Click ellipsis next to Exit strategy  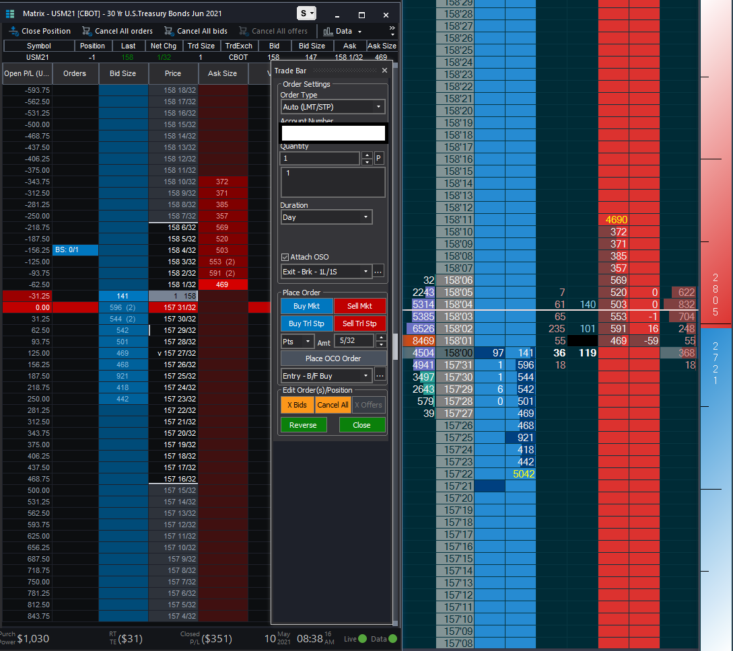pyautogui.click(x=379, y=271)
